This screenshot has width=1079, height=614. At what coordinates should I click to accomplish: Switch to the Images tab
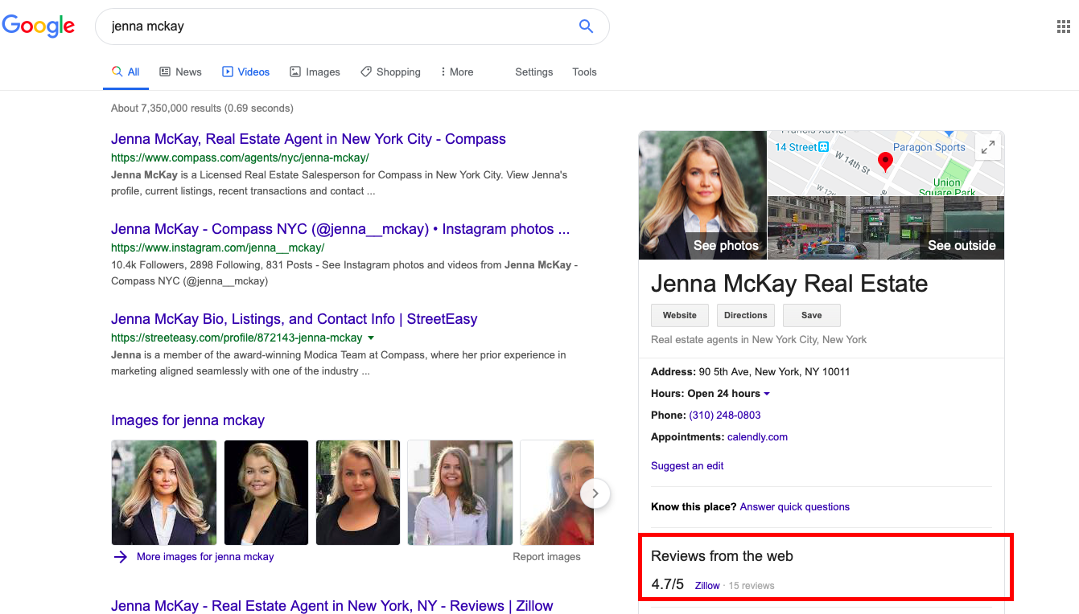click(x=315, y=72)
